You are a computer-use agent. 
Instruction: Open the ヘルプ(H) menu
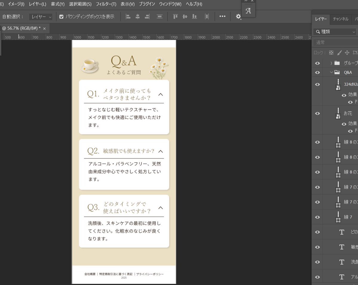(x=194, y=4)
